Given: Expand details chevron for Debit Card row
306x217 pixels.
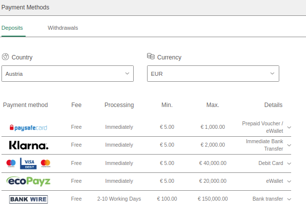Looking at the screenshot, I should click(289, 163).
